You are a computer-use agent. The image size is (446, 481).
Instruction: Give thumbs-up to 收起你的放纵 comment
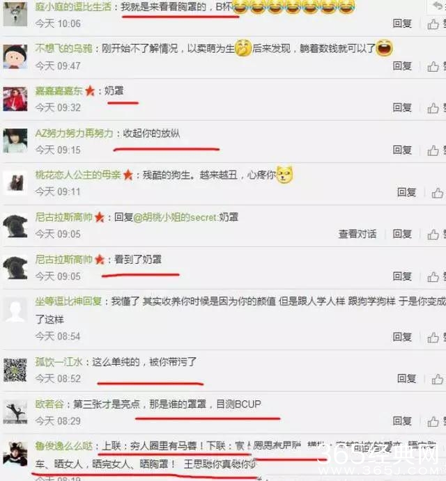pyautogui.click(x=433, y=150)
